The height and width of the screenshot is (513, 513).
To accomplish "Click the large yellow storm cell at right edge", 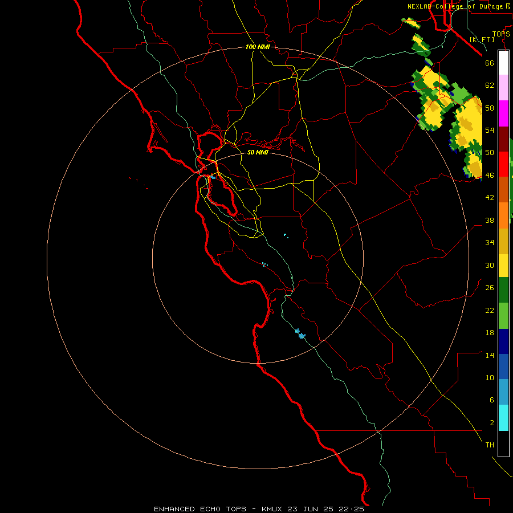I will [x=469, y=123].
